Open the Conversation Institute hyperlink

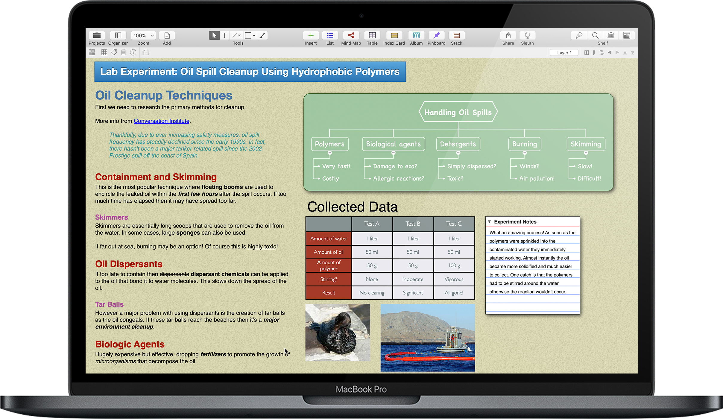161,121
